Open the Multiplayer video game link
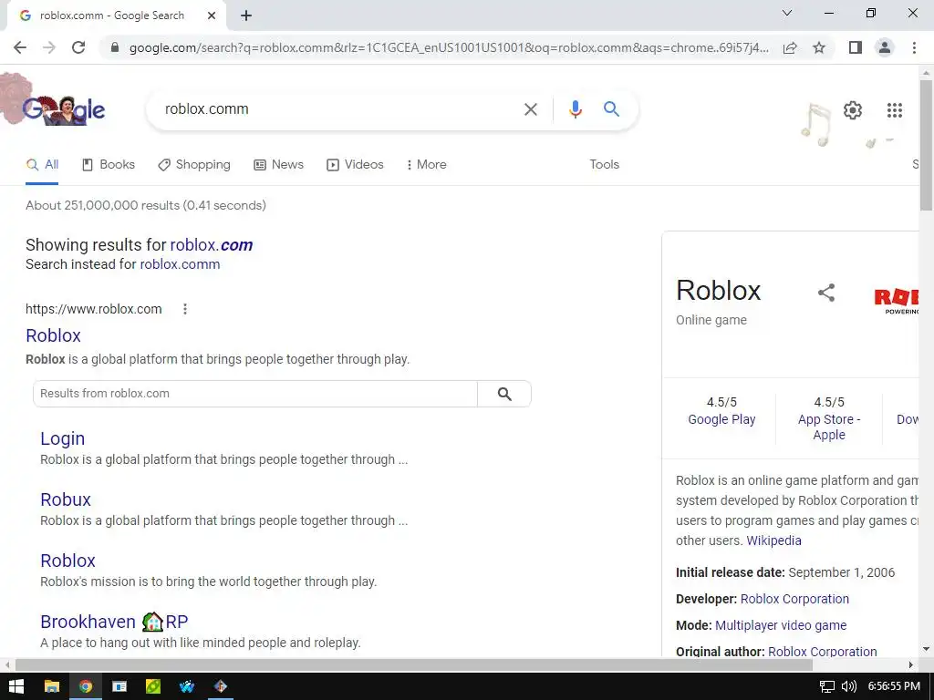 pos(781,625)
